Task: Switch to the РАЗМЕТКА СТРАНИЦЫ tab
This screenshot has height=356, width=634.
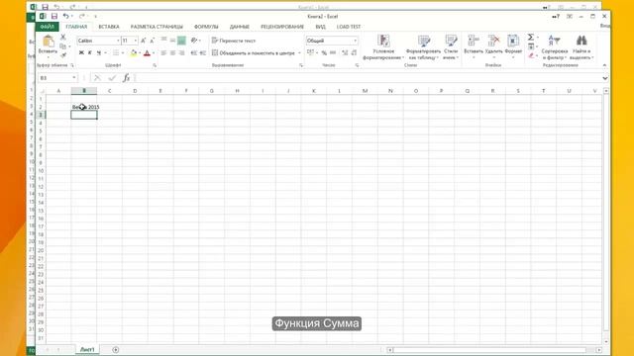Action: tap(157, 27)
